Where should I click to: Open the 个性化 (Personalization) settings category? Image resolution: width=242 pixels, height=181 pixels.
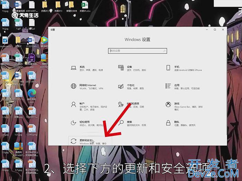pos(131,87)
